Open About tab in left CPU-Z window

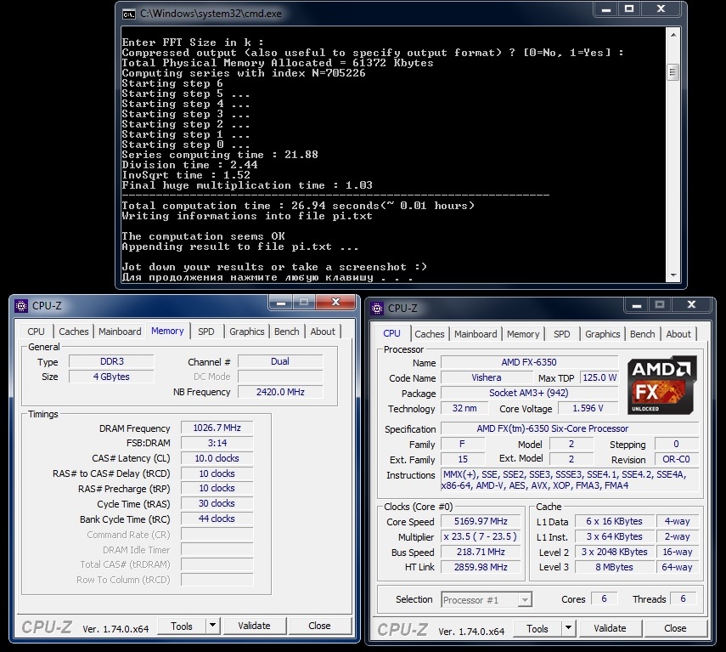coord(323,332)
